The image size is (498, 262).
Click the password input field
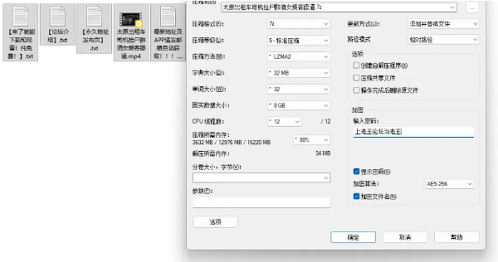pos(413,132)
